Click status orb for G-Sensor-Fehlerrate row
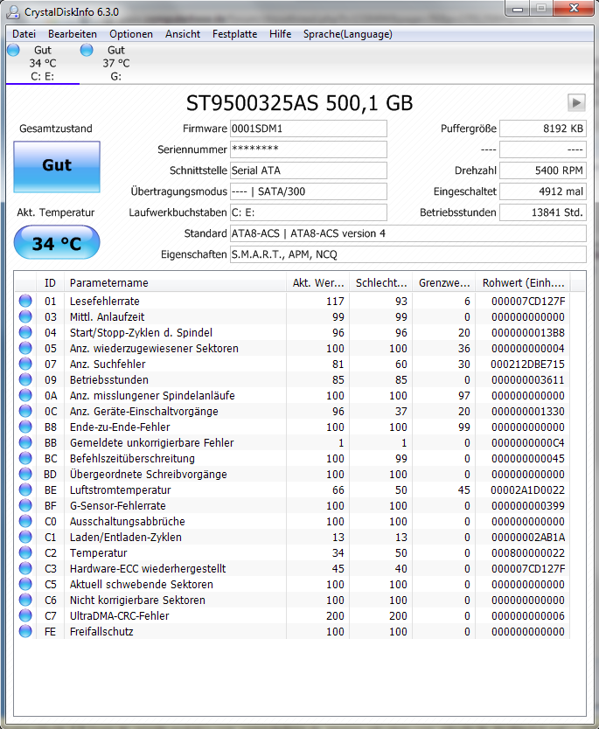599x729 pixels. 25,505
